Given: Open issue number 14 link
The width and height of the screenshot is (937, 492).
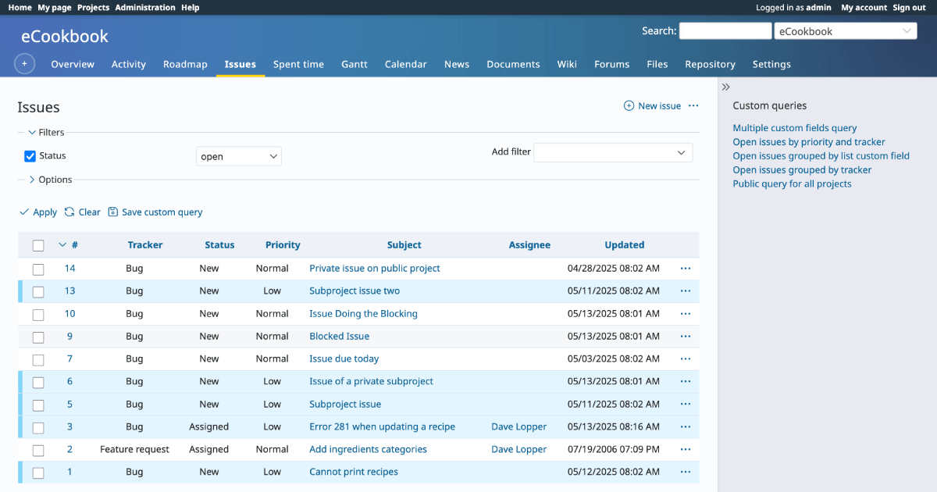Looking at the screenshot, I should [70, 269].
